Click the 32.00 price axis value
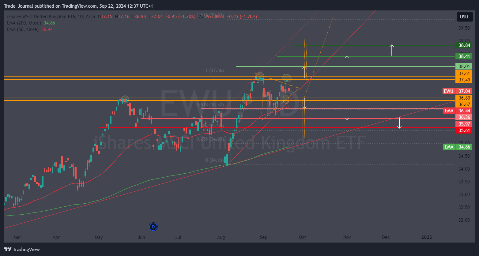This screenshot has width=479, height=256. [464, 220]
